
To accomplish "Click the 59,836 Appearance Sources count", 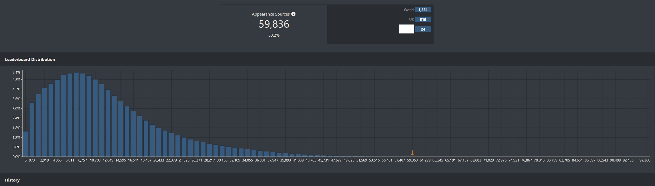I will (x=274, y=24).
